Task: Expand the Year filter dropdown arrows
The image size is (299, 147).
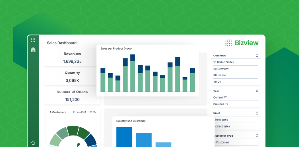Action: [257, 91]
